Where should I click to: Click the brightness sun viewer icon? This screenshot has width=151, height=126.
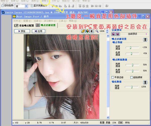coord(92,31)
